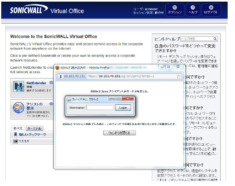This screenshot has width=235, height=186.
Task: Click the NetExtender icon
Action: click(x=18, y=87)
